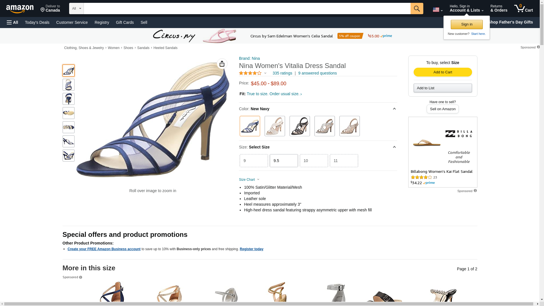Open the hamburger All menu
This screenshot has height=306, width=544.
click(x=12, y=22)
